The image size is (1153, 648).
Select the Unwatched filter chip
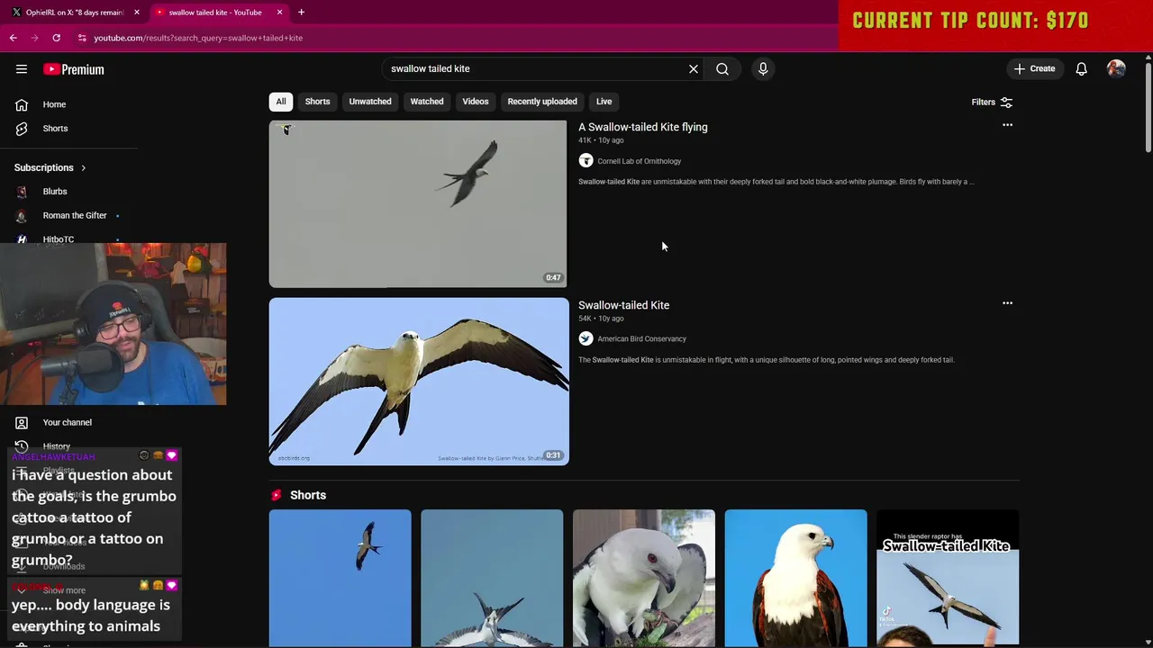[370, 102]
